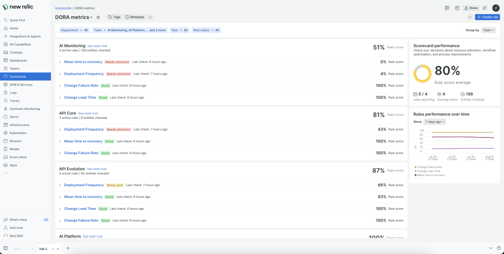
Task: Open the Rule status filter
Action: pos(206,30)
